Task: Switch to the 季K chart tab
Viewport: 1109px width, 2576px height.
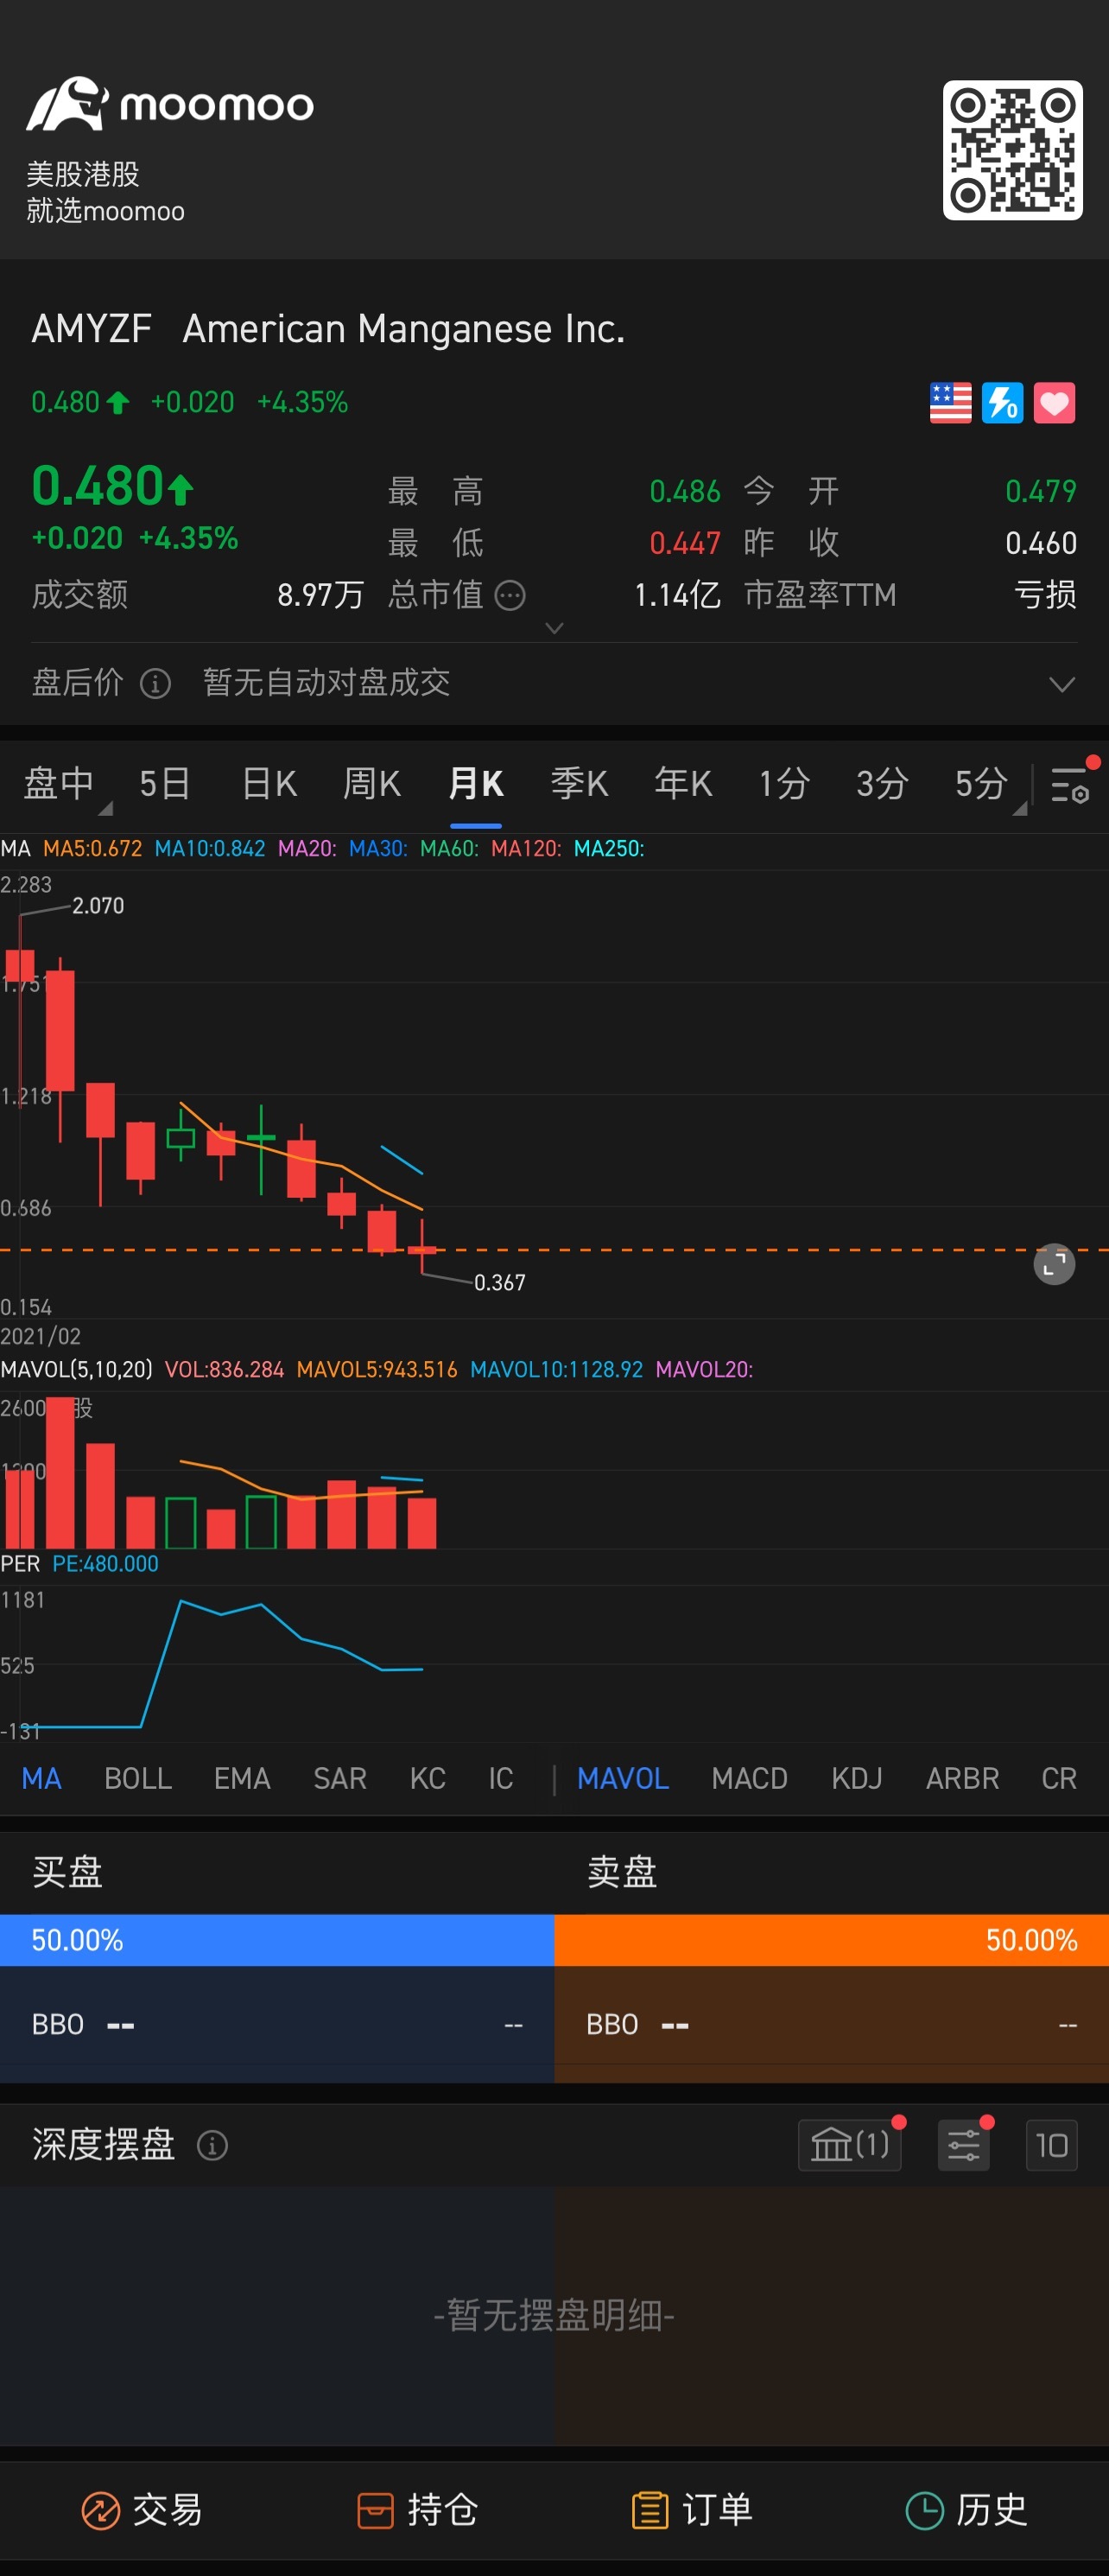Action: [x=580, y=784]
